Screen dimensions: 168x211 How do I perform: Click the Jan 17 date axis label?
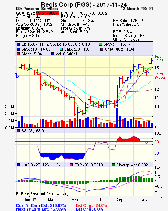(x=30, y=199)
